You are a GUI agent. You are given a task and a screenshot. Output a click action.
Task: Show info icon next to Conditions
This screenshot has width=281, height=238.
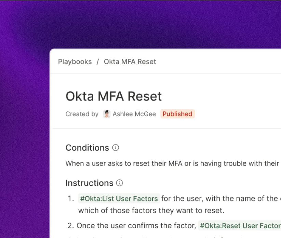116,148
